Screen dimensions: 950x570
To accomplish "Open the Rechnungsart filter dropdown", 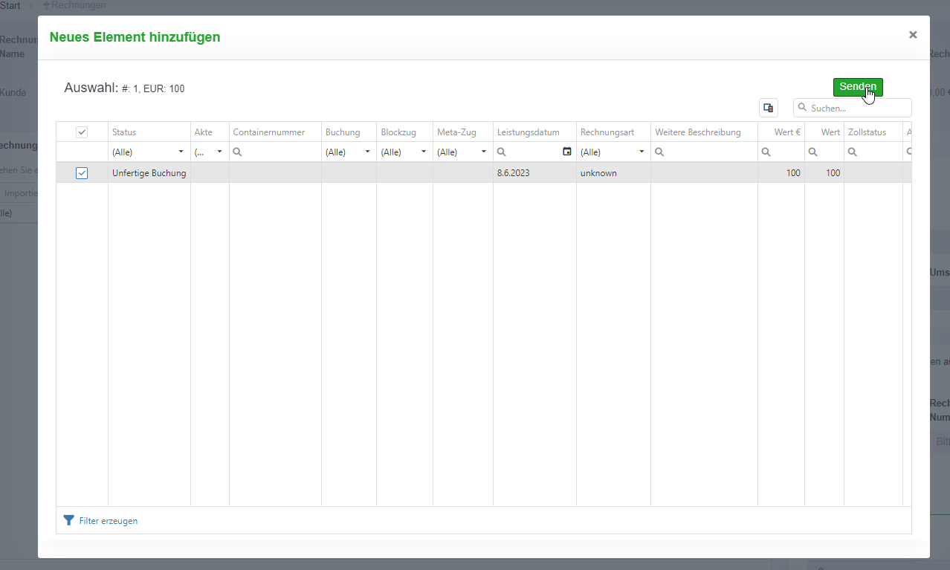I will tap(642, 152).
